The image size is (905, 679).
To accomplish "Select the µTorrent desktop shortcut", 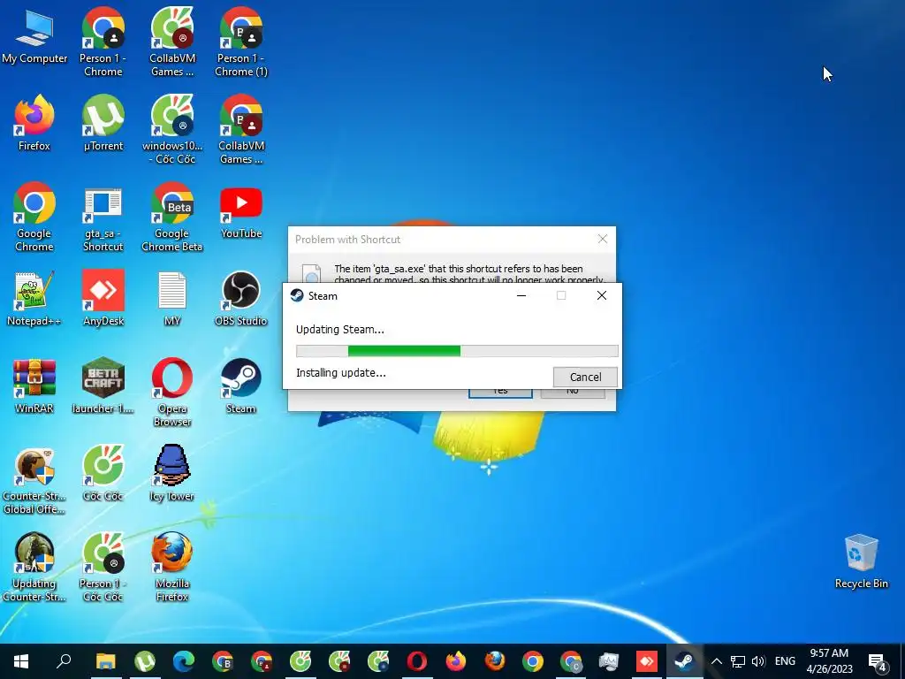I will coord(103,124).
